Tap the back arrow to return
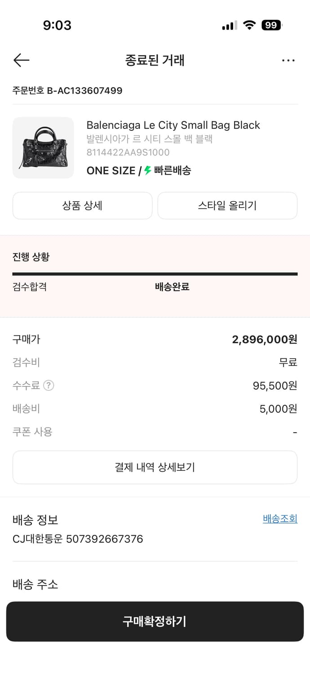The width and height of the screenshot is (310, 674). click(21, 60)
